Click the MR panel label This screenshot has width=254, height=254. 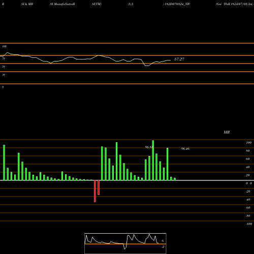click(x=227, y=132)
